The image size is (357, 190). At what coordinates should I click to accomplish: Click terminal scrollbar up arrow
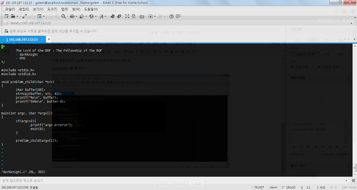355,46
